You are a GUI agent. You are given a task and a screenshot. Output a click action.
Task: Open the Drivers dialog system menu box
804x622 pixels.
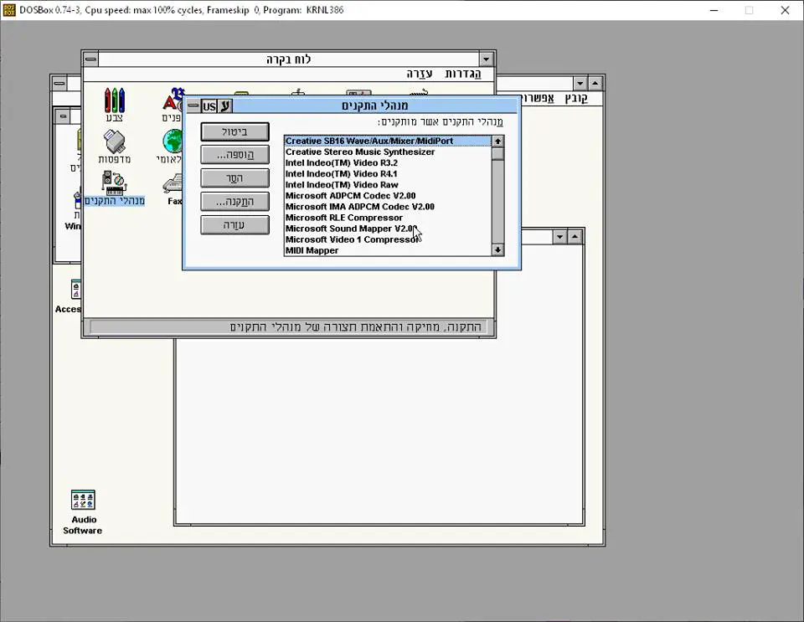tap(193, 106)
